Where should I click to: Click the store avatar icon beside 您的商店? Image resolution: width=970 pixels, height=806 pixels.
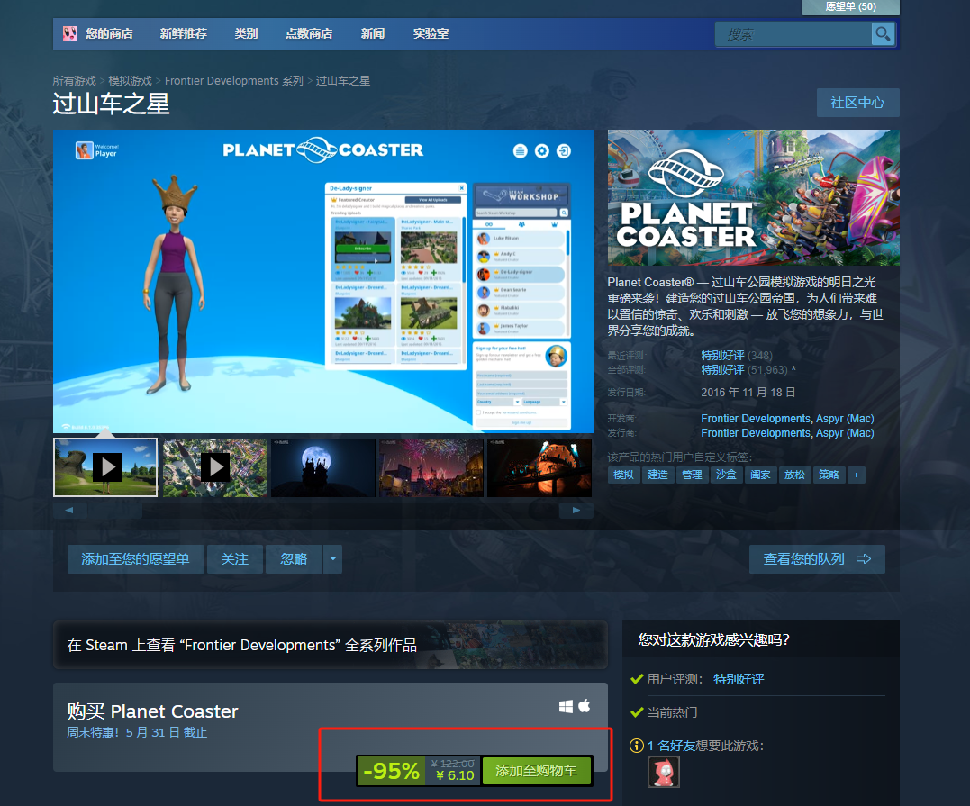(x=70, y=33)
